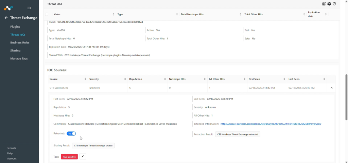The height and width of the screenshot is (163, 348).
Task: Check the select-all header checkbox
Action: [47, 14]
